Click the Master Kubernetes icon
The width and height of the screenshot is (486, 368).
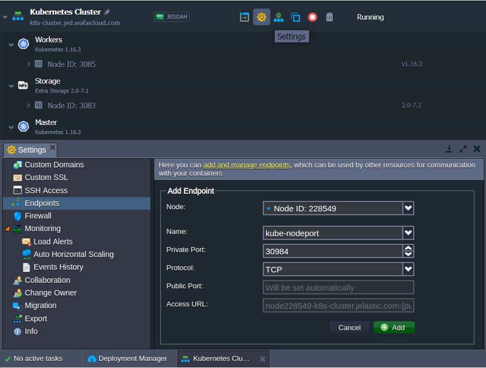(23, 126)
